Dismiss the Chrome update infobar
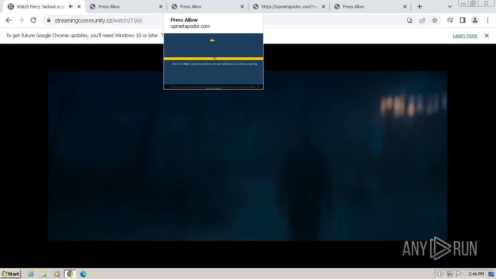 click(487, 35)
